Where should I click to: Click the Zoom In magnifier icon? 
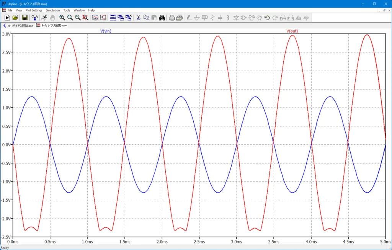coord(62,18)
